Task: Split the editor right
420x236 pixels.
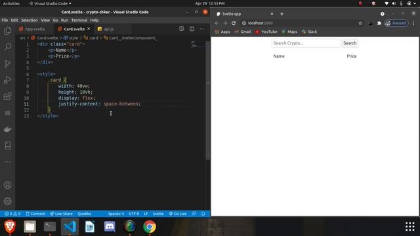Action: (x=192, y=29)
